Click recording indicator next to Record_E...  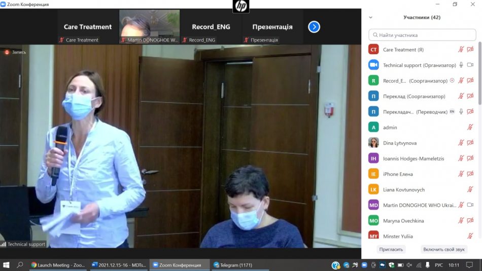coord(452,81)
